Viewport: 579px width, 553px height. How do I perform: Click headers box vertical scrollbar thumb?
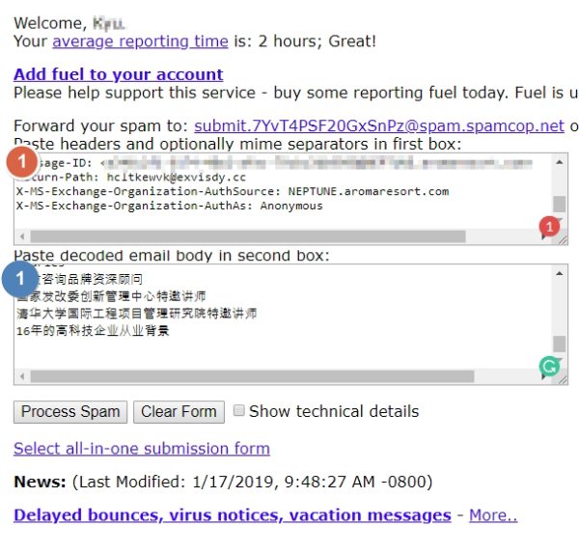pos(560,204)
